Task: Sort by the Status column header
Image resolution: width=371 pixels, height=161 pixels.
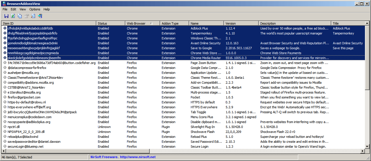Action: tap(111, 23)
